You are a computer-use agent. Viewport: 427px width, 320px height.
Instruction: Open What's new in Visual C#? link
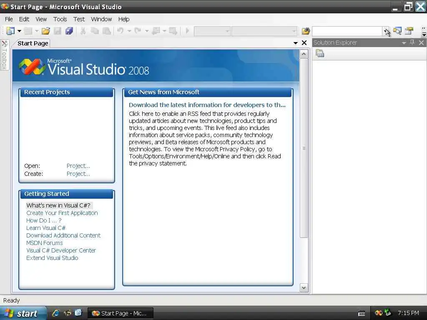[58, 205]
